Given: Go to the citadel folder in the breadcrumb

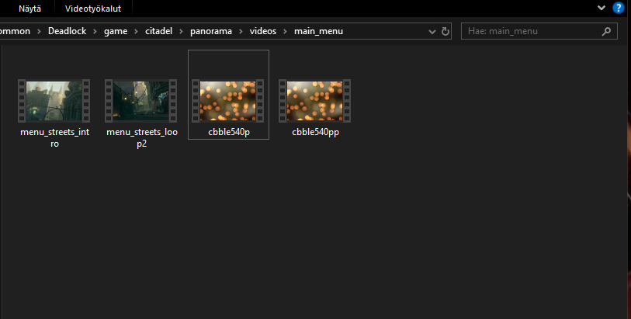Looking at the screenshot, I should pos(158,31).
